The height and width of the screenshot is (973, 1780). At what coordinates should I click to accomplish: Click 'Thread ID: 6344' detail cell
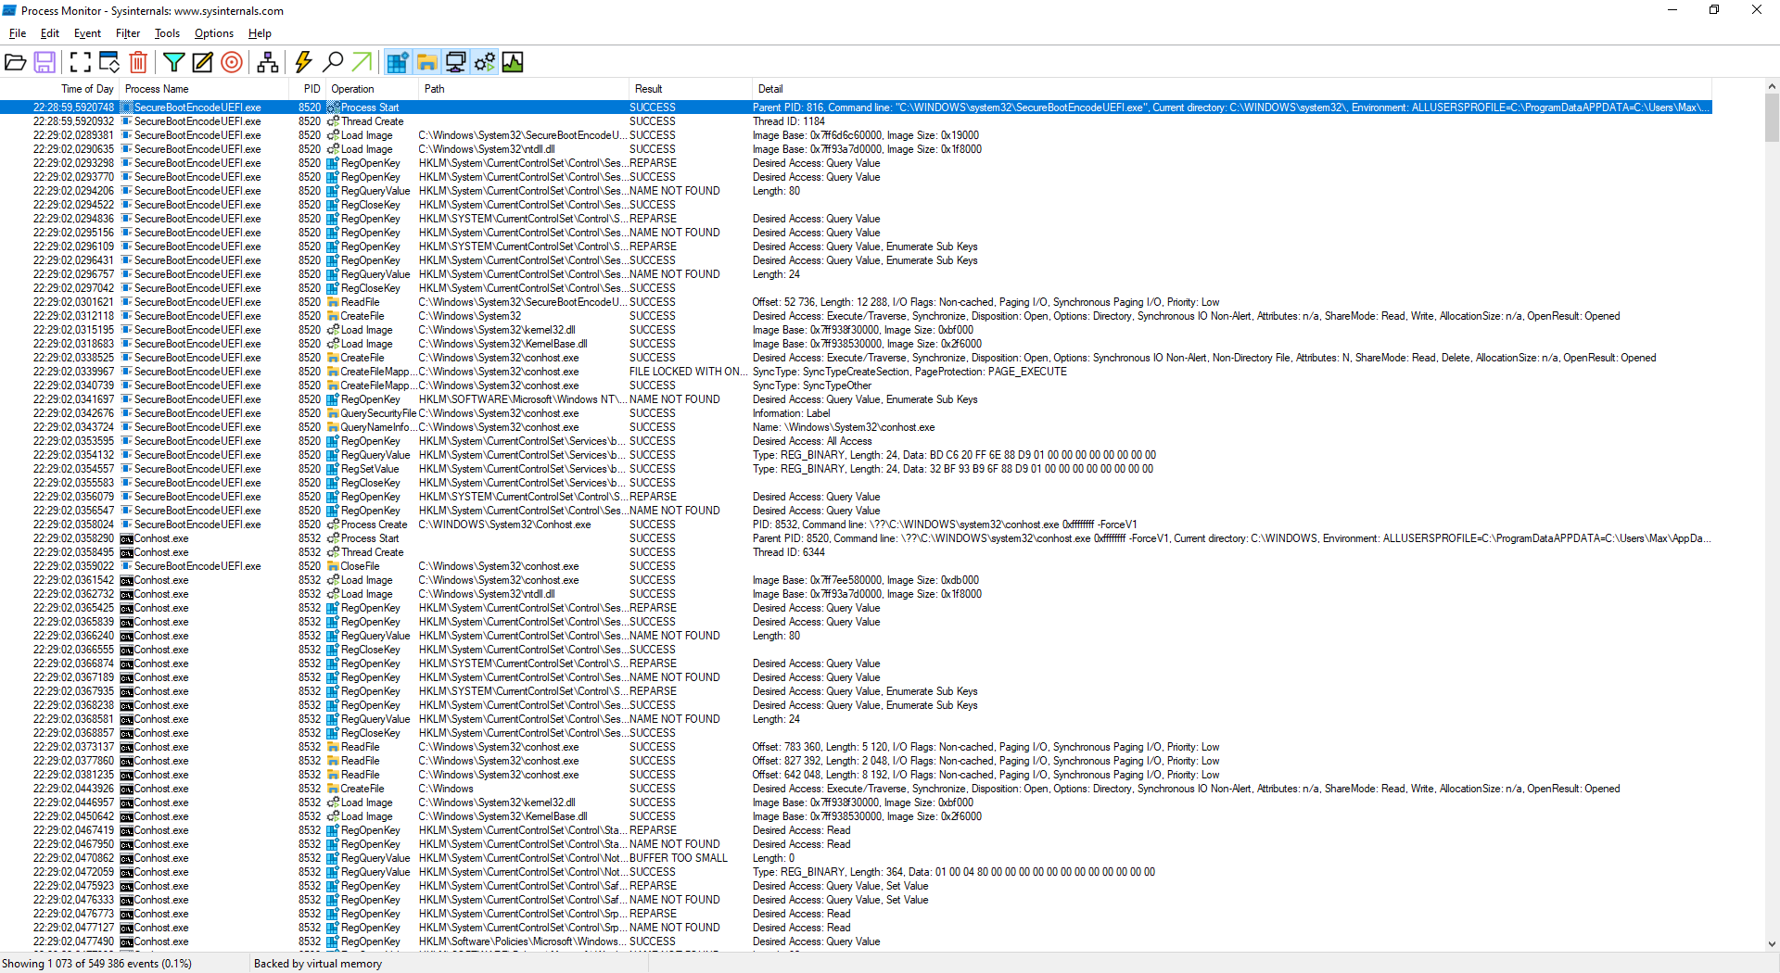788,552
